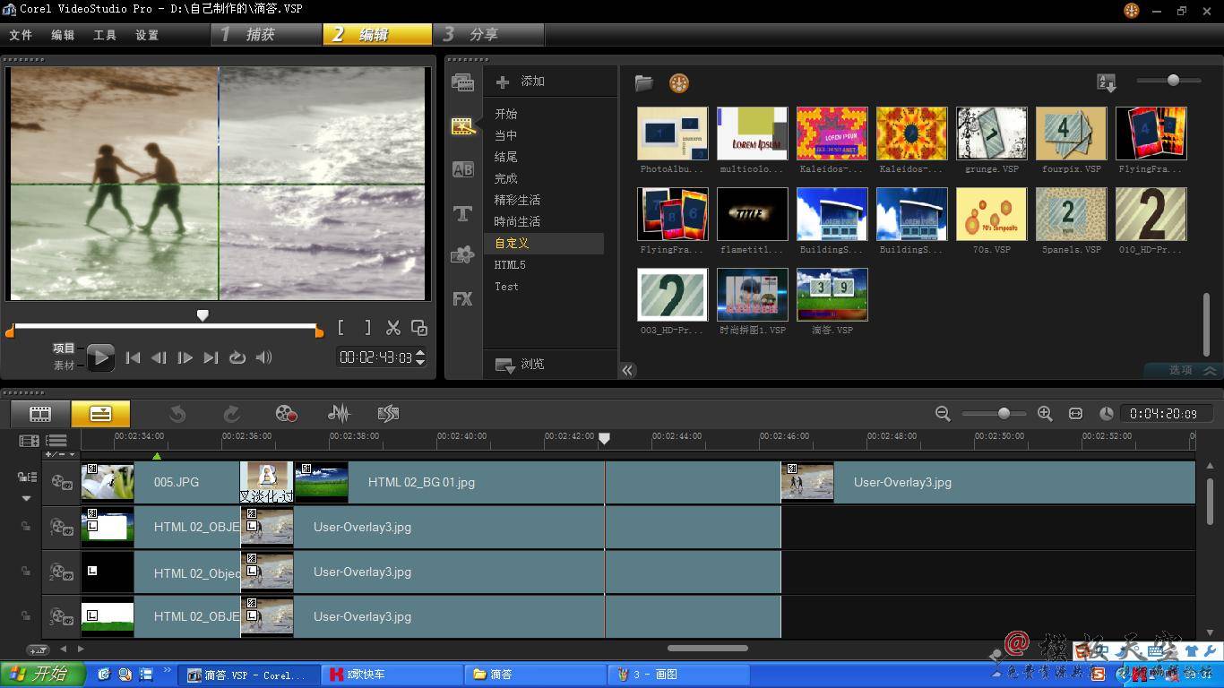Screen dimensions: 1224x688
Task: Click the thumbnail size slider
Action: pyautogui.click(x=1173, y=81)
